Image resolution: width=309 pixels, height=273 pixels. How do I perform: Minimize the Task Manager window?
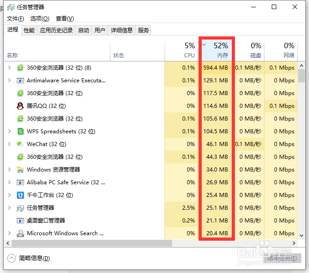pyautogui.click(x=254, y=7)
